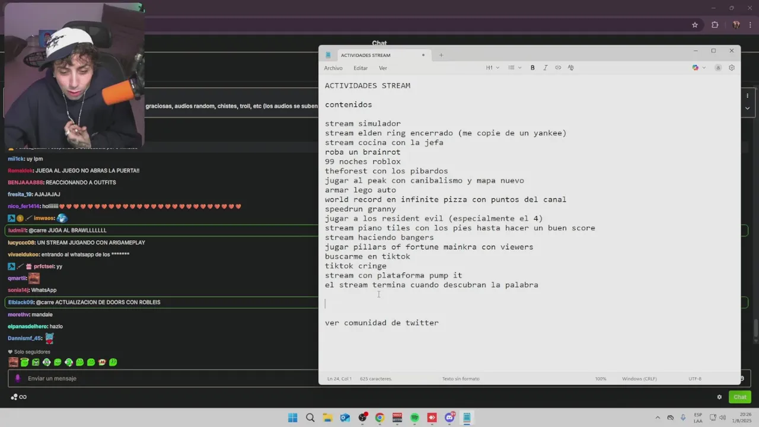759x427 pixels.
Task: Open the Archivo menu
Action: 333,68
